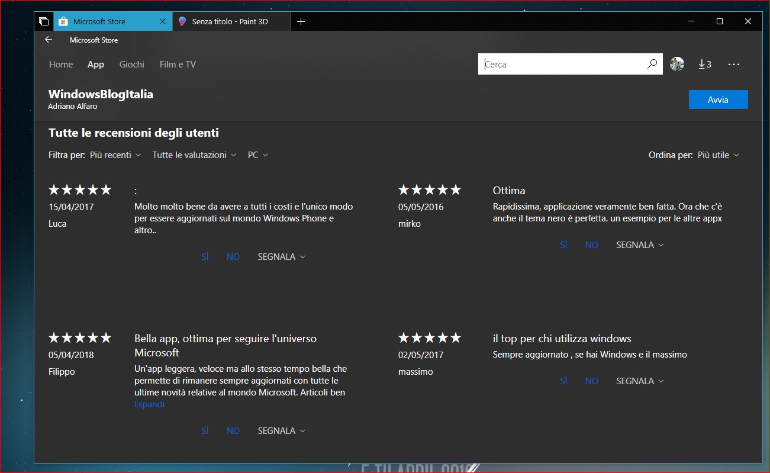This screenshot has height=473, width=770.
Task: Mark Luca's review helpful with SÌ
Action: 205,257
